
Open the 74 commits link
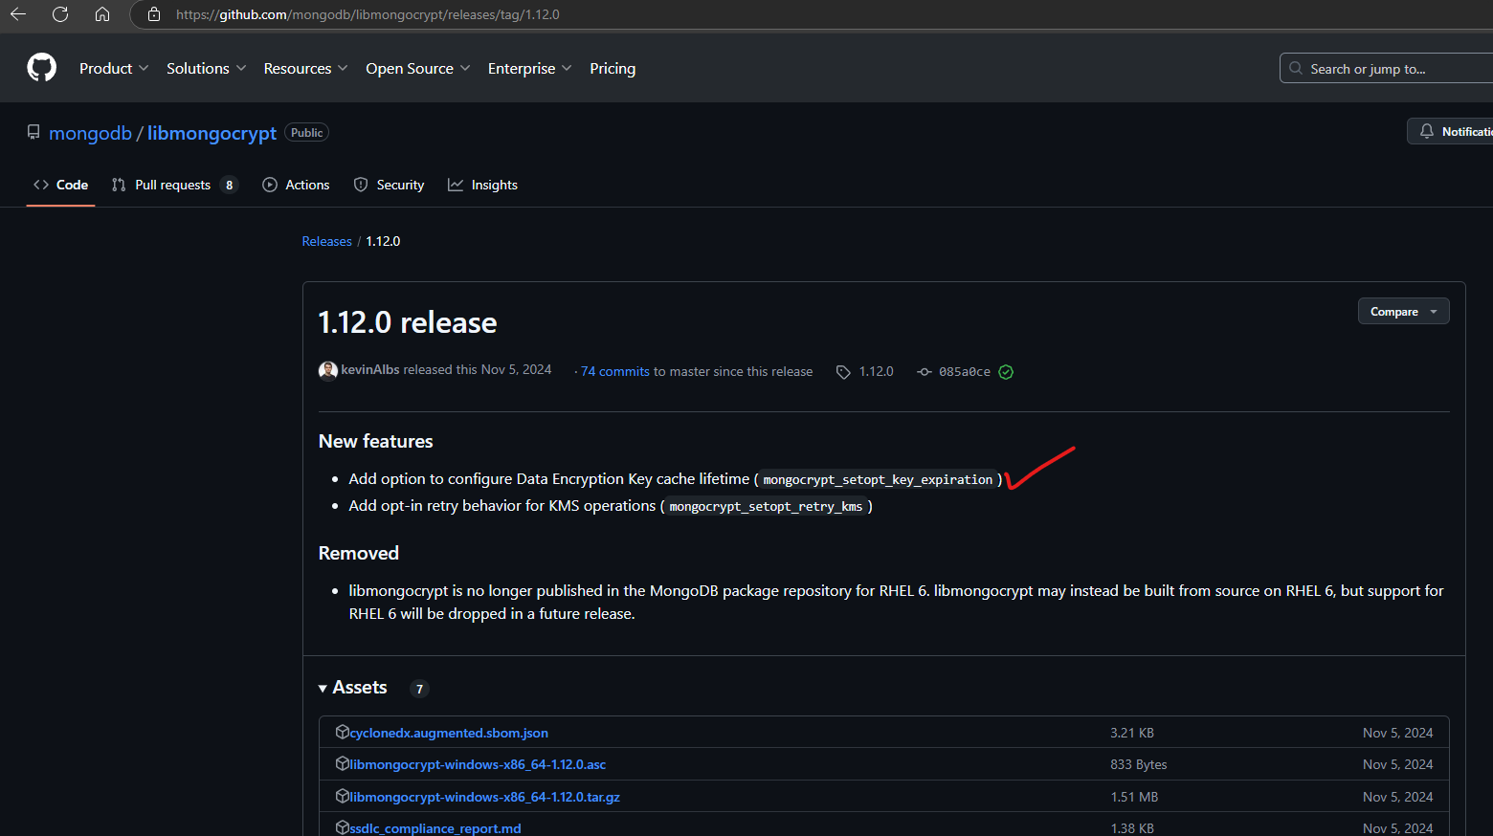[x=615, y=372]
